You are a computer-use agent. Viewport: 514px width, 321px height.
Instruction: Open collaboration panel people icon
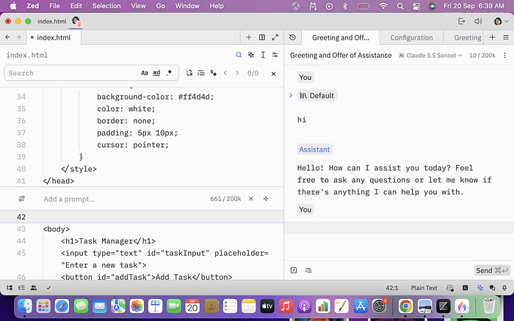[x=34, y=287]
